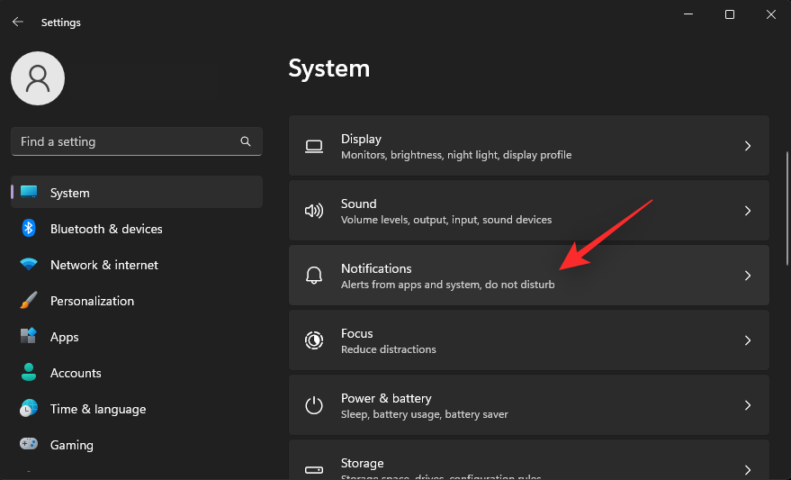
Task: Click the search magnifier icon
Action: tap(246, 141)
